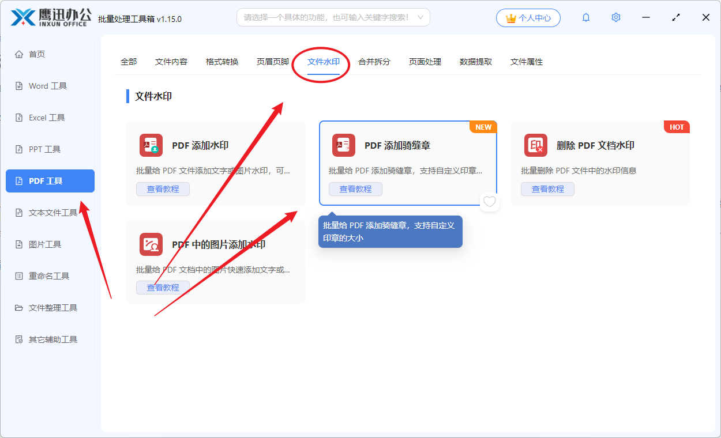Open the PDF 添加水印 tool icon
This screenshot has width=721, height=438.
(x=151, y=145)
